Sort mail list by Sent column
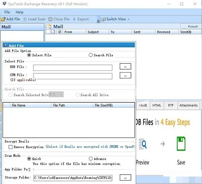This screenshot has height=184, width=202. pos(143,32)
